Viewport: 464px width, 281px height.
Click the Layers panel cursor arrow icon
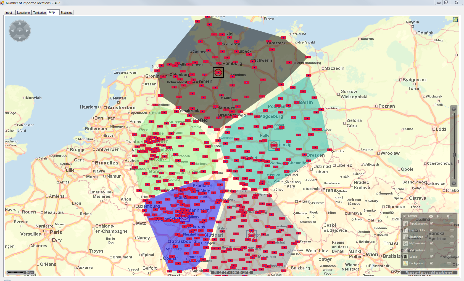click(x=438, y=216)
